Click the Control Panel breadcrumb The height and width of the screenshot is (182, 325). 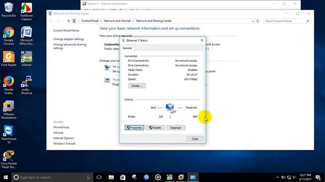(90, 21)
